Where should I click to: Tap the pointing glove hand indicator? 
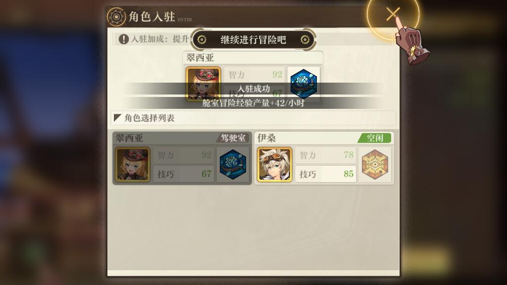coord(411,42)
